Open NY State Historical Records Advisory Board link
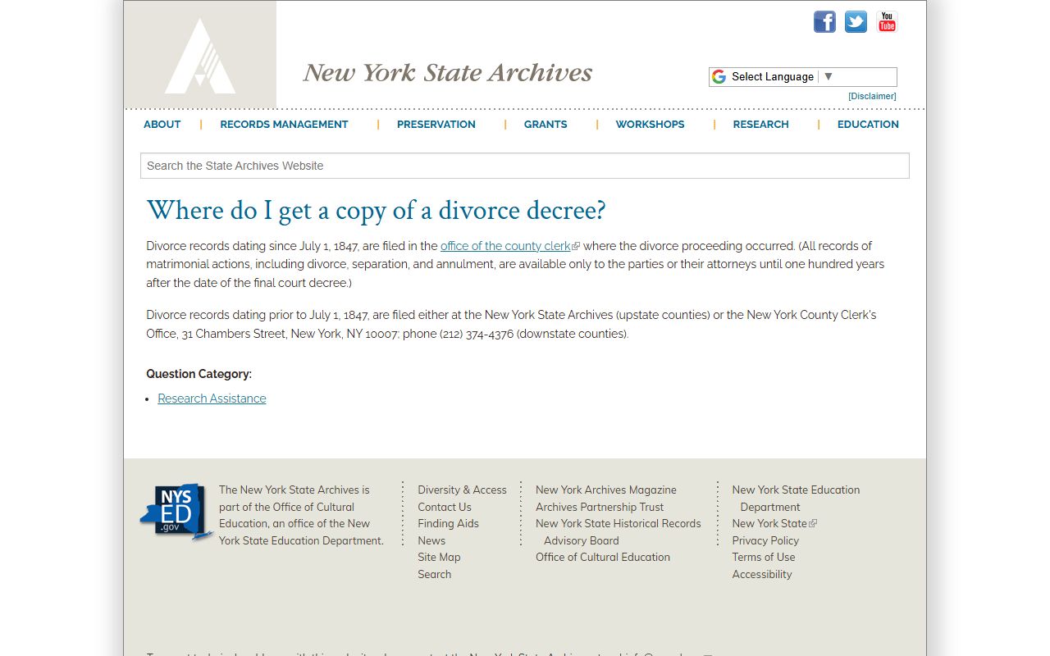The width and height of the screenshot is (1050, 656). click(x=619, y=532)
